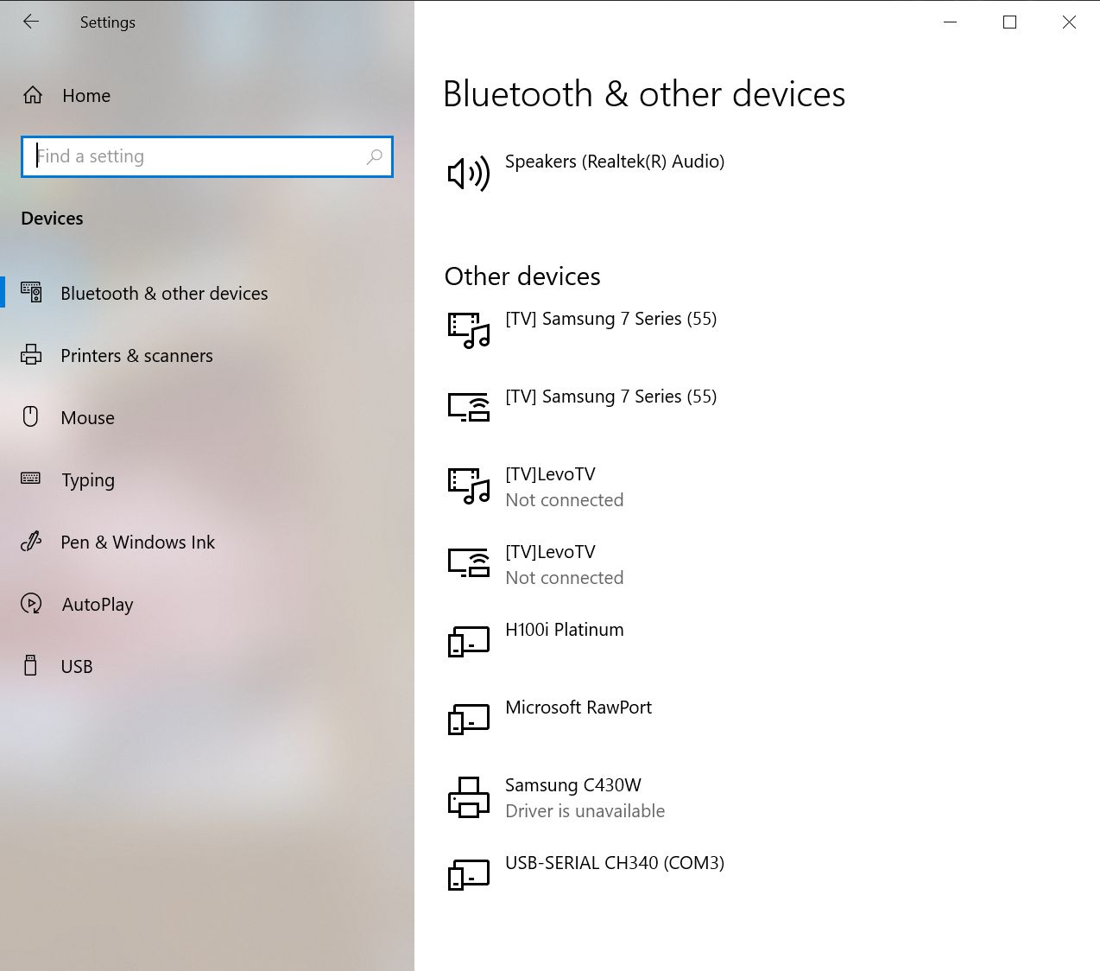Select H100i Platinum device
Screen dimensions: 1100x971
564,630
